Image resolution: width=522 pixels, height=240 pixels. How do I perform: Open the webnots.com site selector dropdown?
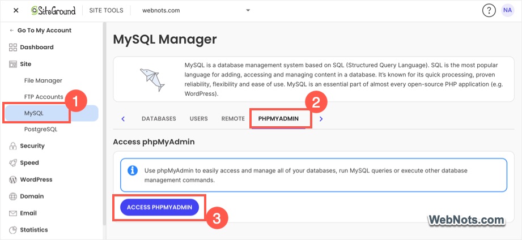click(196, 10)
